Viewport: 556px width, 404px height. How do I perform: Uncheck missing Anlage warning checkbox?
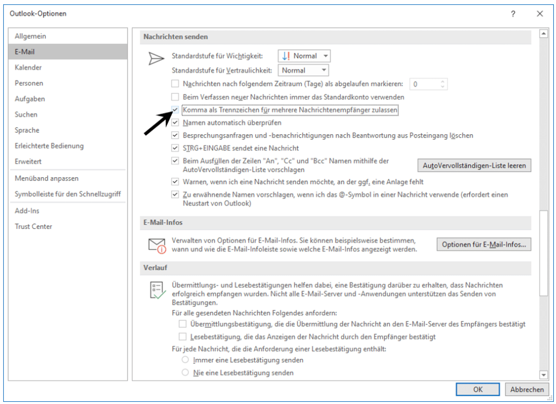pos(175,182)
